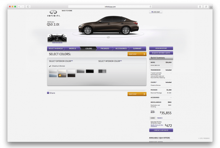Click the lower Next Step button
The image size is (220, 148).
(137, 94)
